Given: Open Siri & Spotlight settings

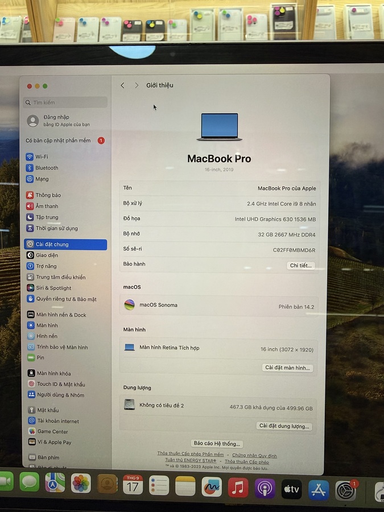Looking at the screenshot, I should pos(49,288).
